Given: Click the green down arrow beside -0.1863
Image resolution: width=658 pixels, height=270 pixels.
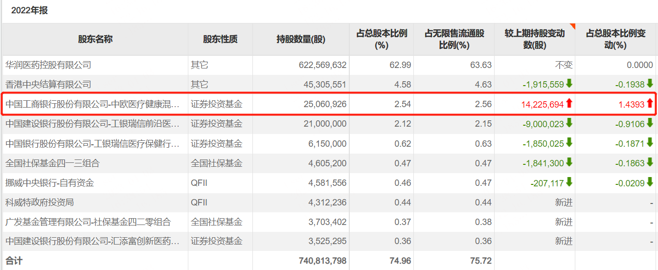Looking at the screenshot, I should tap(650, 162).
